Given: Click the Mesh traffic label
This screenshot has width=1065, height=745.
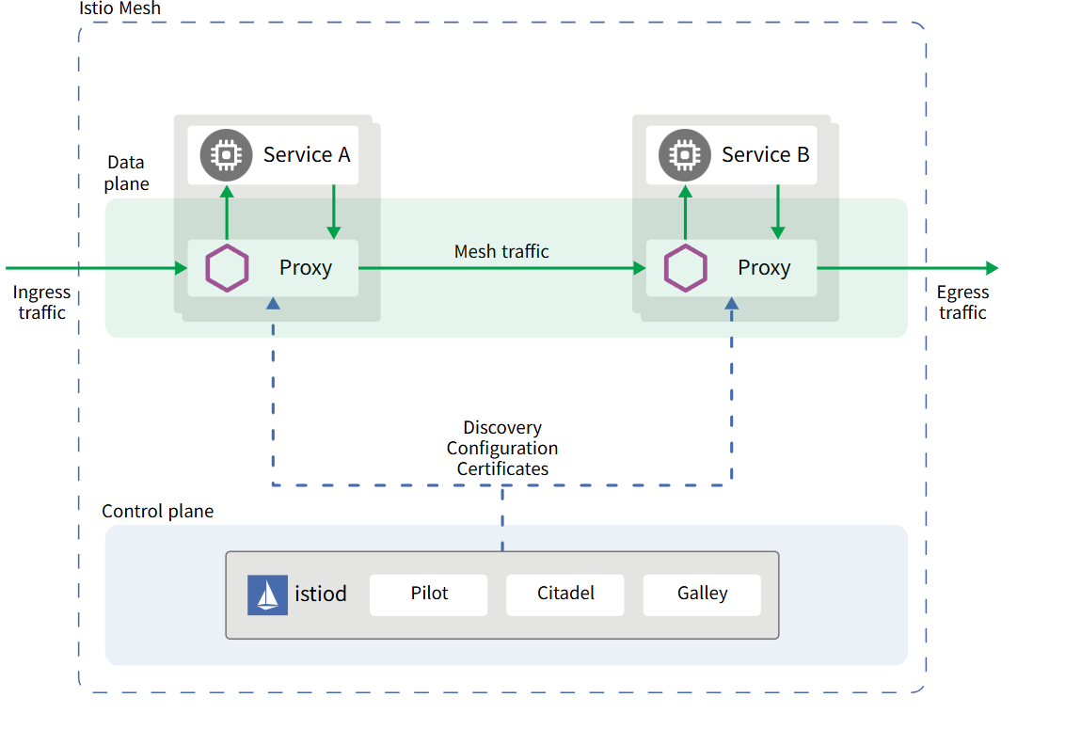Looking at the screenshot, I should pyautogui.click(x=501, y=251).
